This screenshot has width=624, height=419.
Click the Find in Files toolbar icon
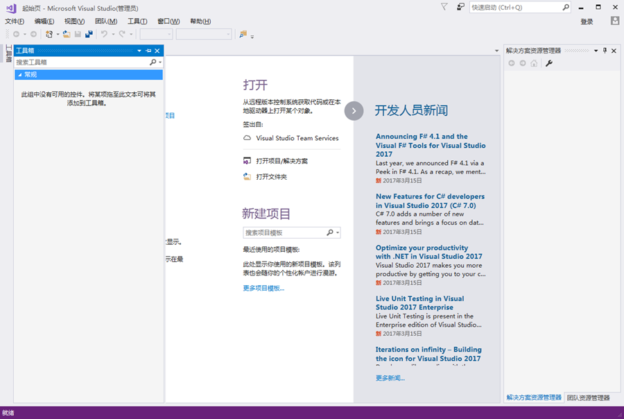[243, 34]
